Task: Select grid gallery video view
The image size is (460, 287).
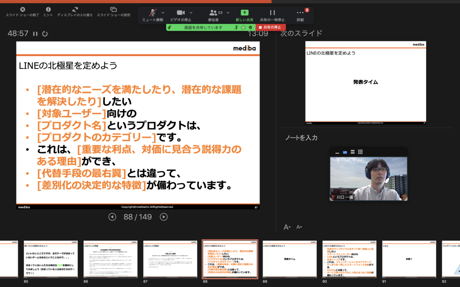Action: 360,152
